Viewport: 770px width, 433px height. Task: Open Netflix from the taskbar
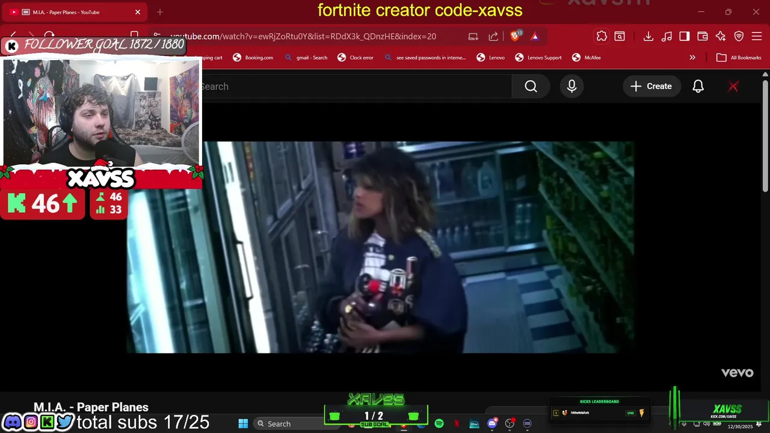457,424
